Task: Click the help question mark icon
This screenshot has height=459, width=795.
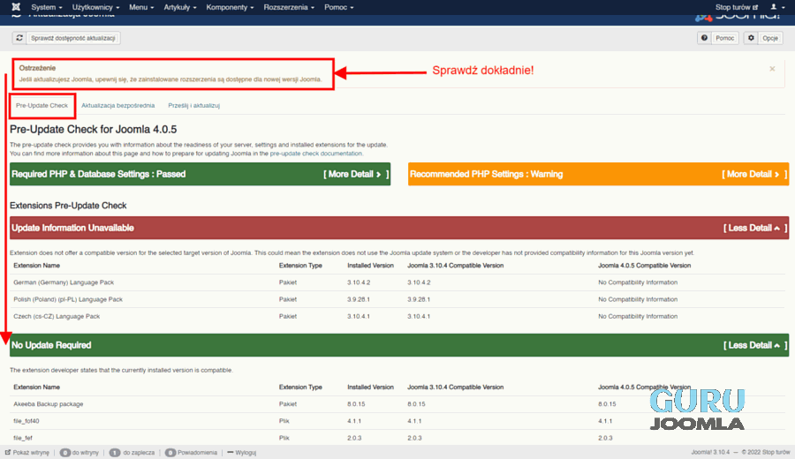Action: 704,38
